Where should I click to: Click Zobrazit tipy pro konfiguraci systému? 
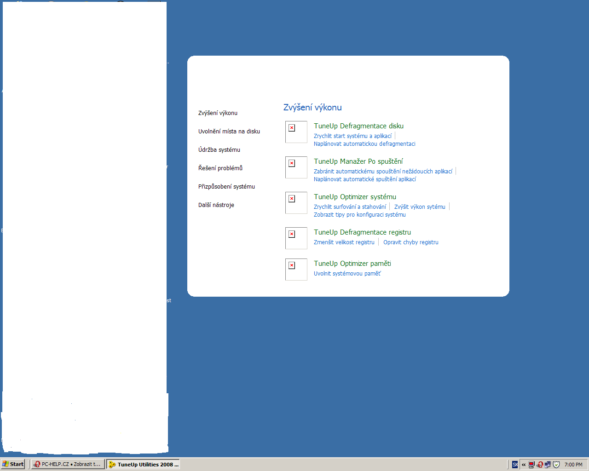[360, 215]
